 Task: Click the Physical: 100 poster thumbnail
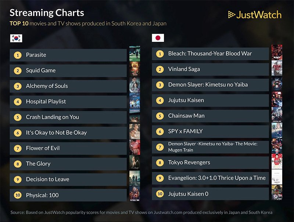pos(135,194)
